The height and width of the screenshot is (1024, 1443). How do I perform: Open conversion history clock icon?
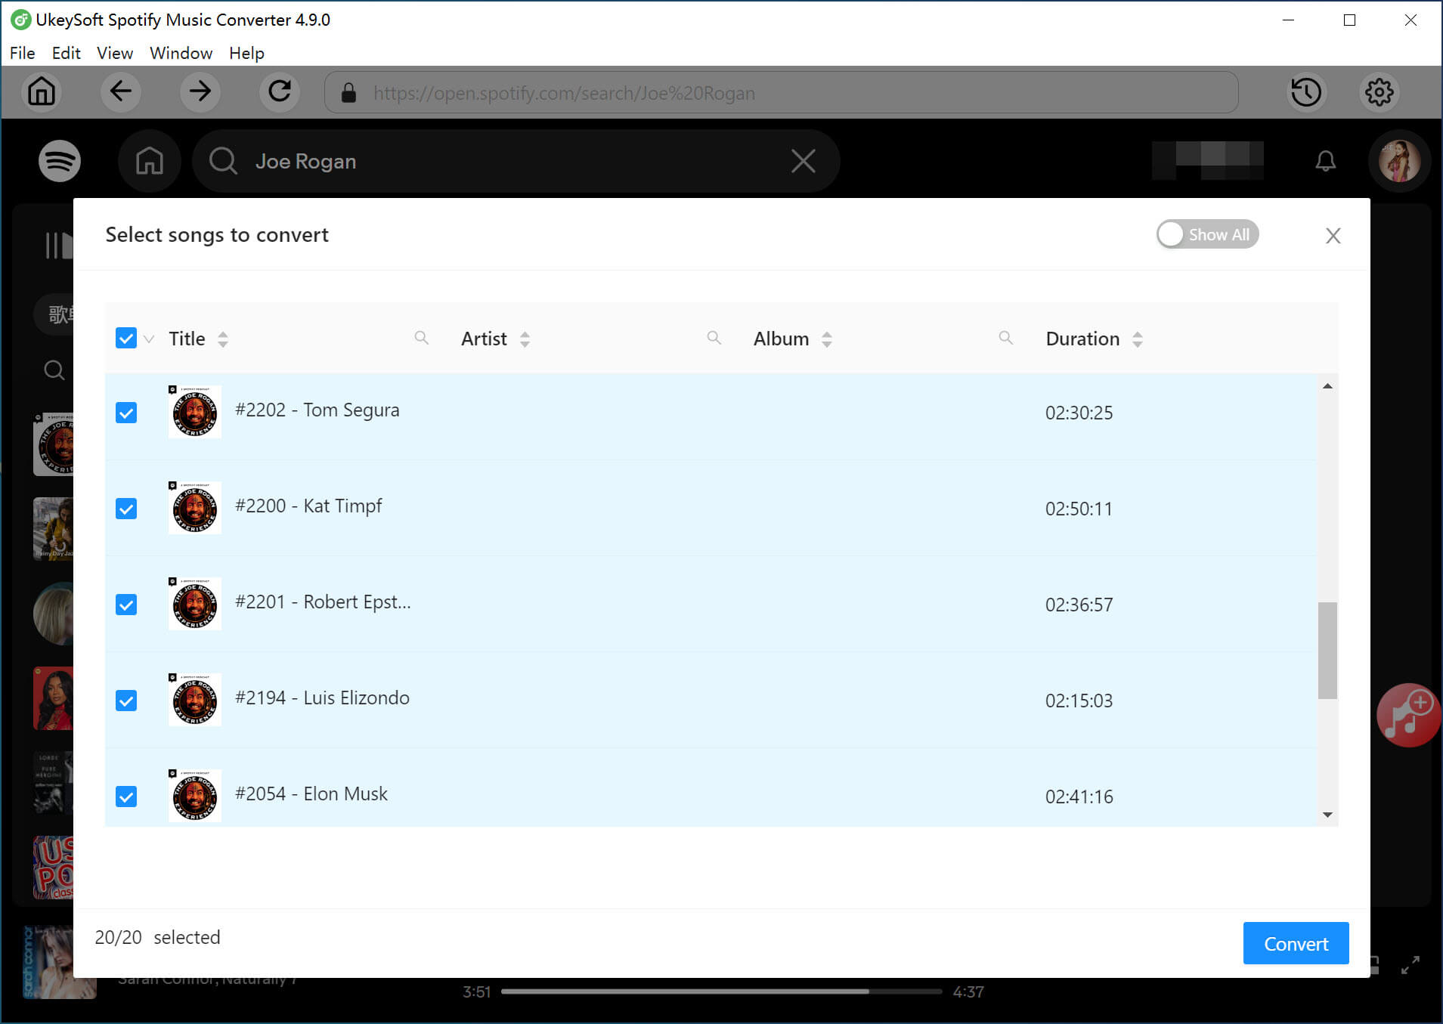click(x=1306, y=92)
